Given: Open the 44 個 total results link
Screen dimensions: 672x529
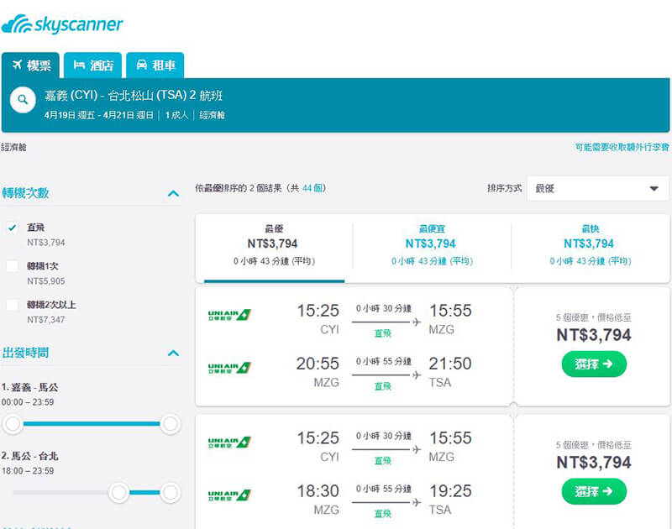Looking at the screenshot, I should click(x=312, y=188).
